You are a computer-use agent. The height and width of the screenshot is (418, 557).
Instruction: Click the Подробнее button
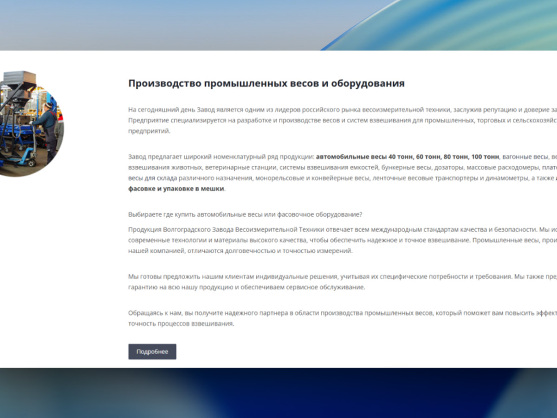[x=152, y=352]
